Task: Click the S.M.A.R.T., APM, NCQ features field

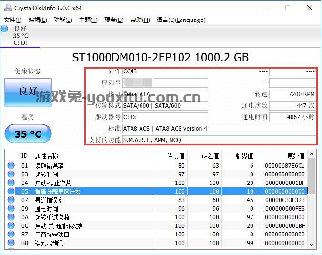Action: tap(219, 140)
